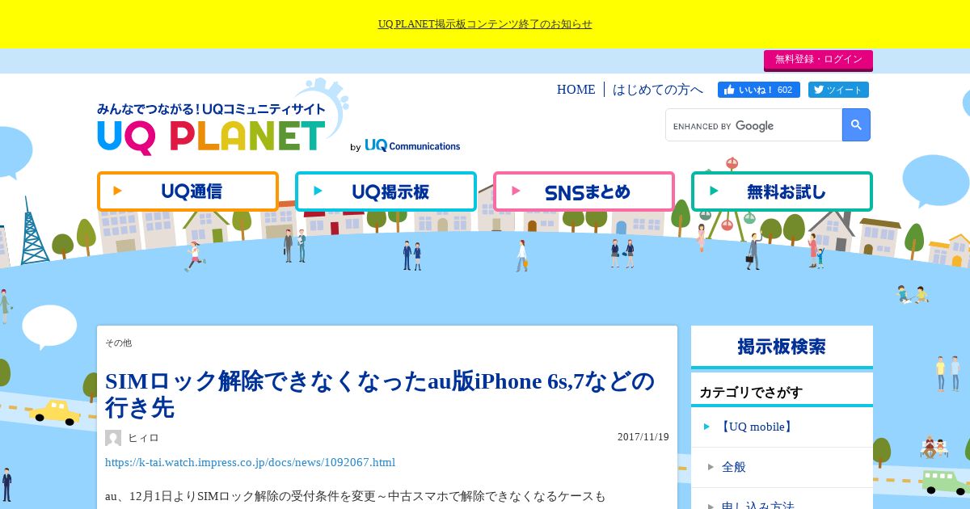
Task: Click the Twitter ツイート button
Action: 839,90
